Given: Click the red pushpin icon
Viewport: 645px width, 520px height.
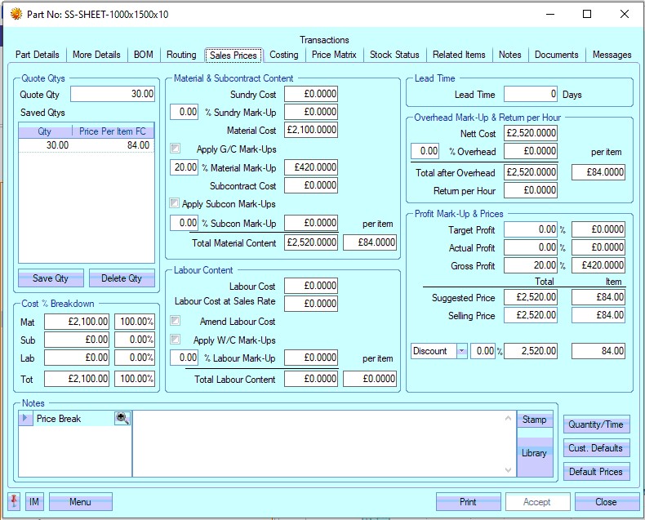Looking at the screenshot, I should [x=14, y=501].
